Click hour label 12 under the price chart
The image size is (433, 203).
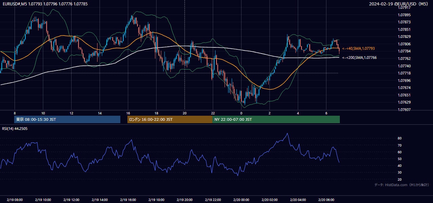[x=71, y=113]
